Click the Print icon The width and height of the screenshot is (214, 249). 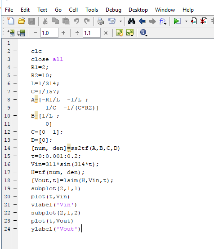click(101, 21)
